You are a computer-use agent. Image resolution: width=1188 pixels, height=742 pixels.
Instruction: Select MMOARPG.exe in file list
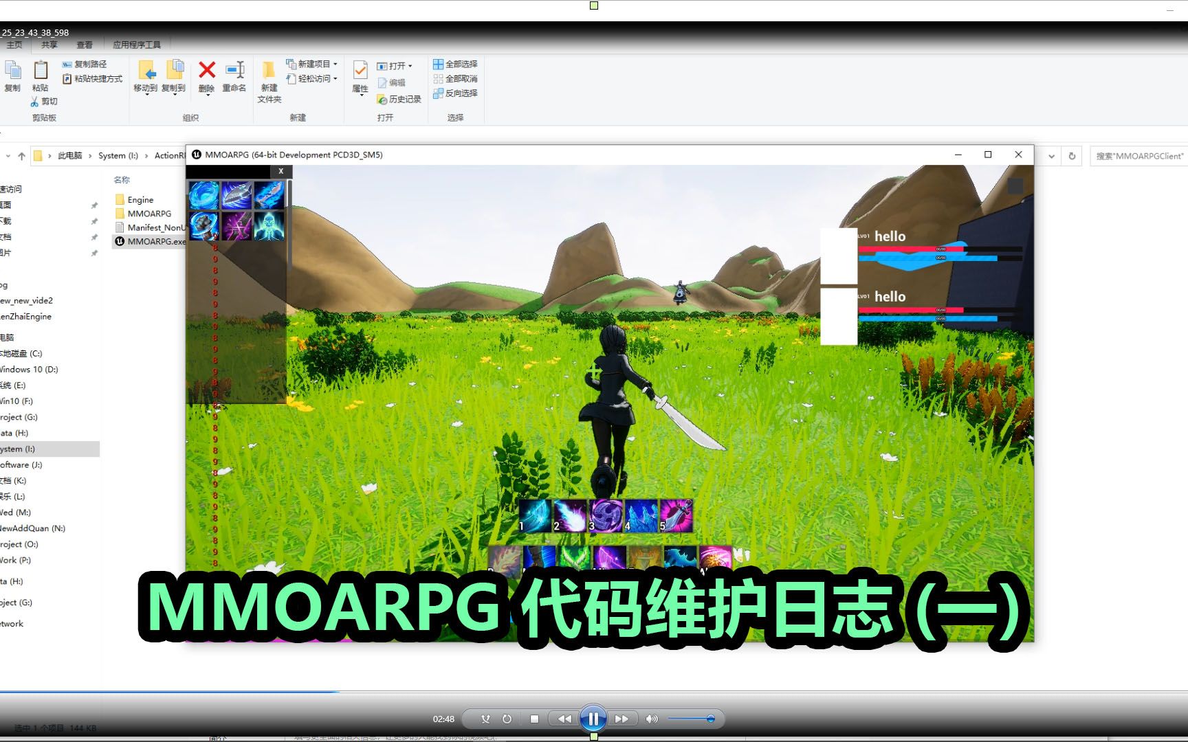coord(151,241)
